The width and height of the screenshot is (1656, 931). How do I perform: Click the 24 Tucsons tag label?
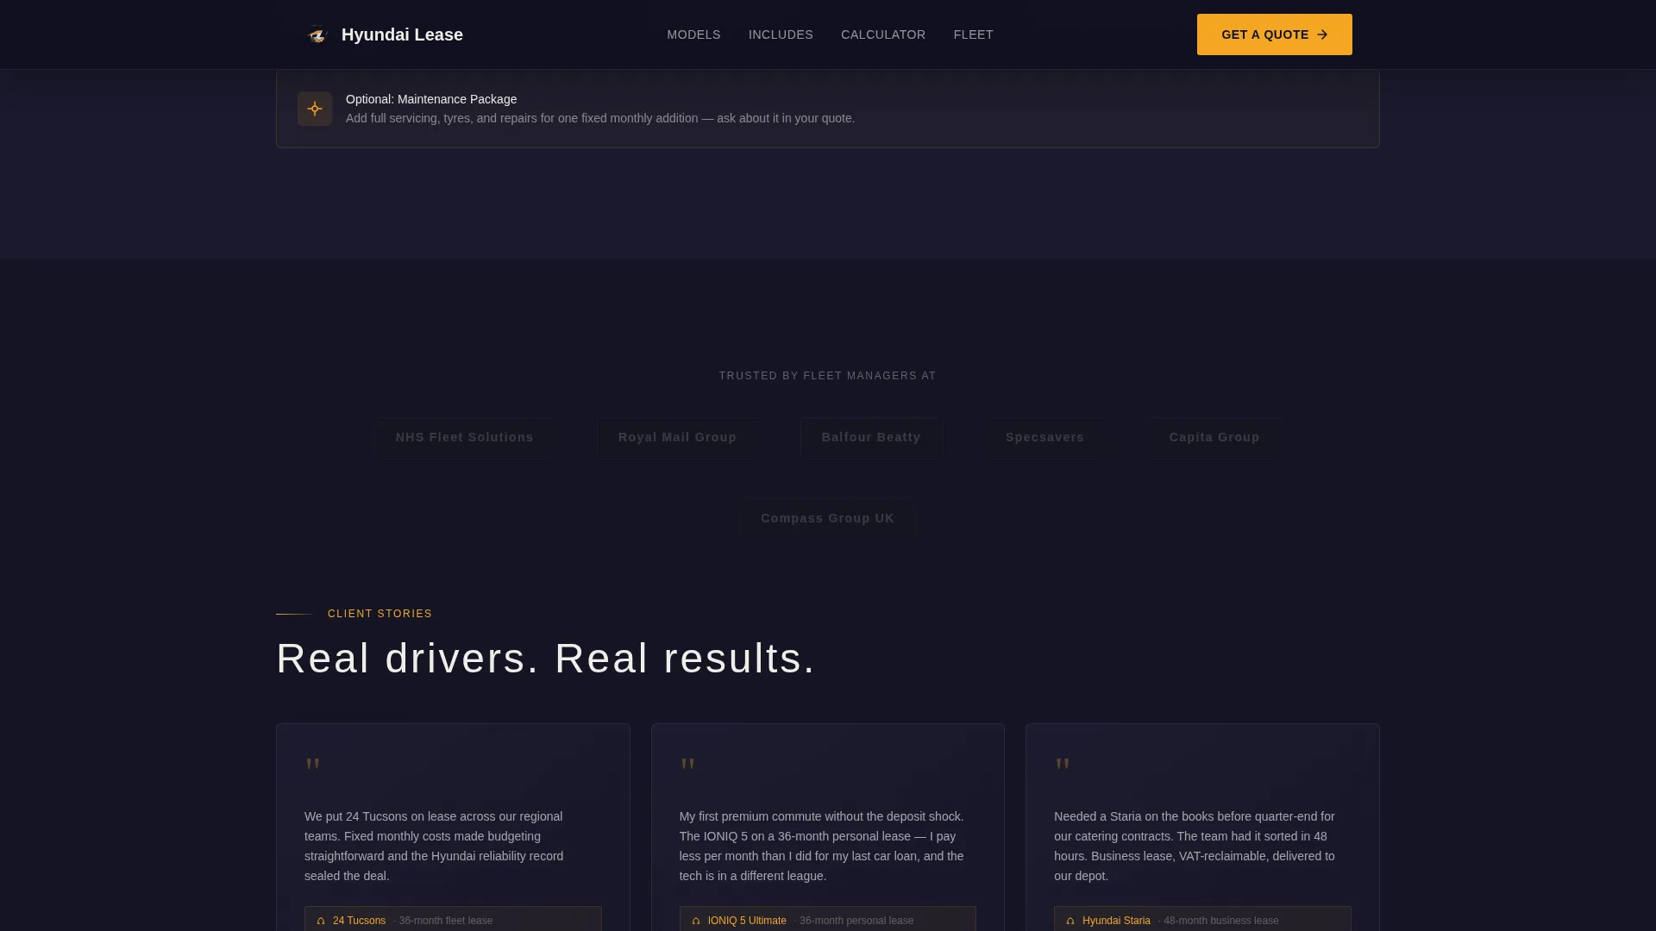coord(359,921)
